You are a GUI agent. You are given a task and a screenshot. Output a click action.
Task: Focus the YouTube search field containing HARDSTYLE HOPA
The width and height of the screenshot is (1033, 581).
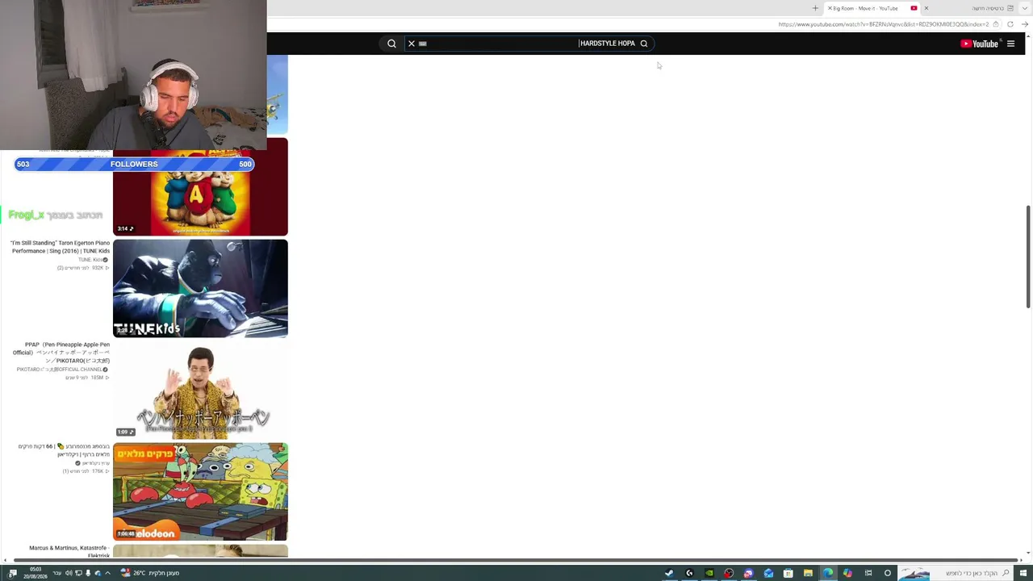point(529,44)
